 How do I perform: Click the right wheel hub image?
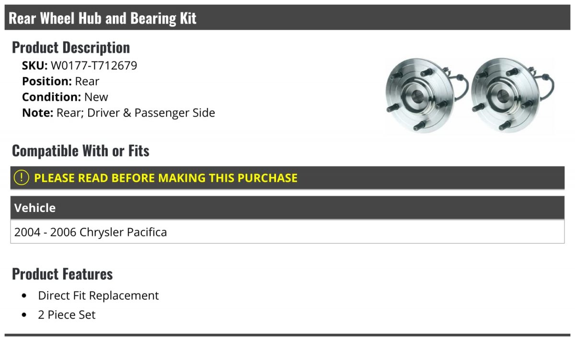click(x=513, y=96)
